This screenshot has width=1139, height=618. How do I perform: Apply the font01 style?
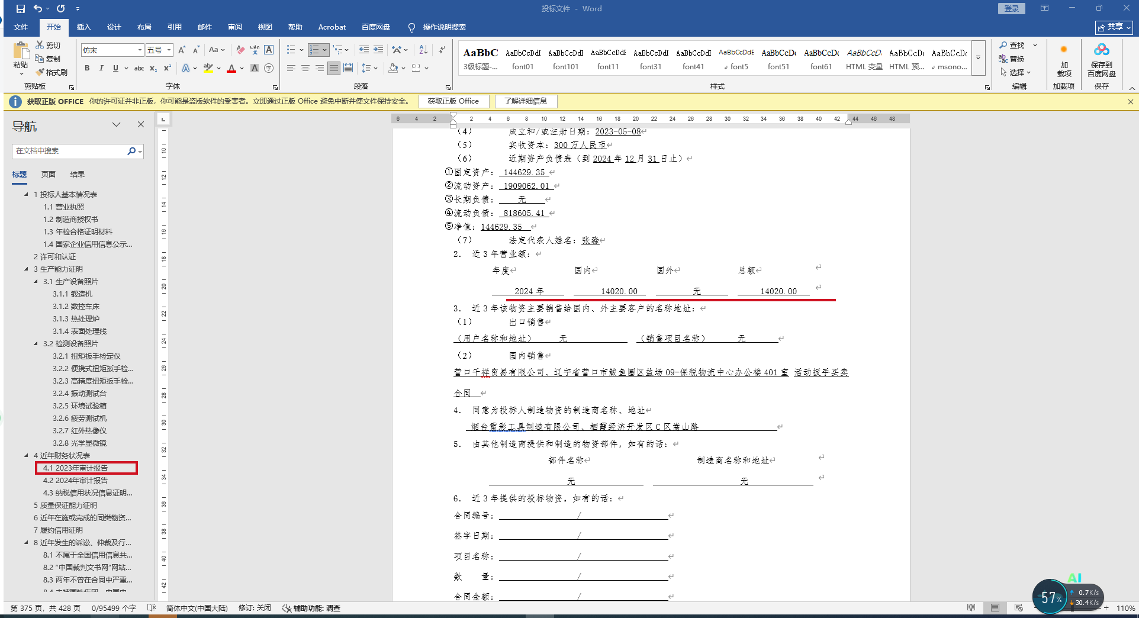[x=523, y=59]
